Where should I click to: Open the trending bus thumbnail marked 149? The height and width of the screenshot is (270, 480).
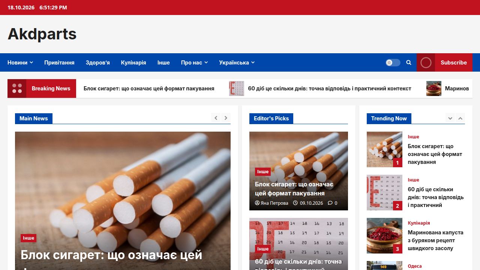[x=384, y=265]
